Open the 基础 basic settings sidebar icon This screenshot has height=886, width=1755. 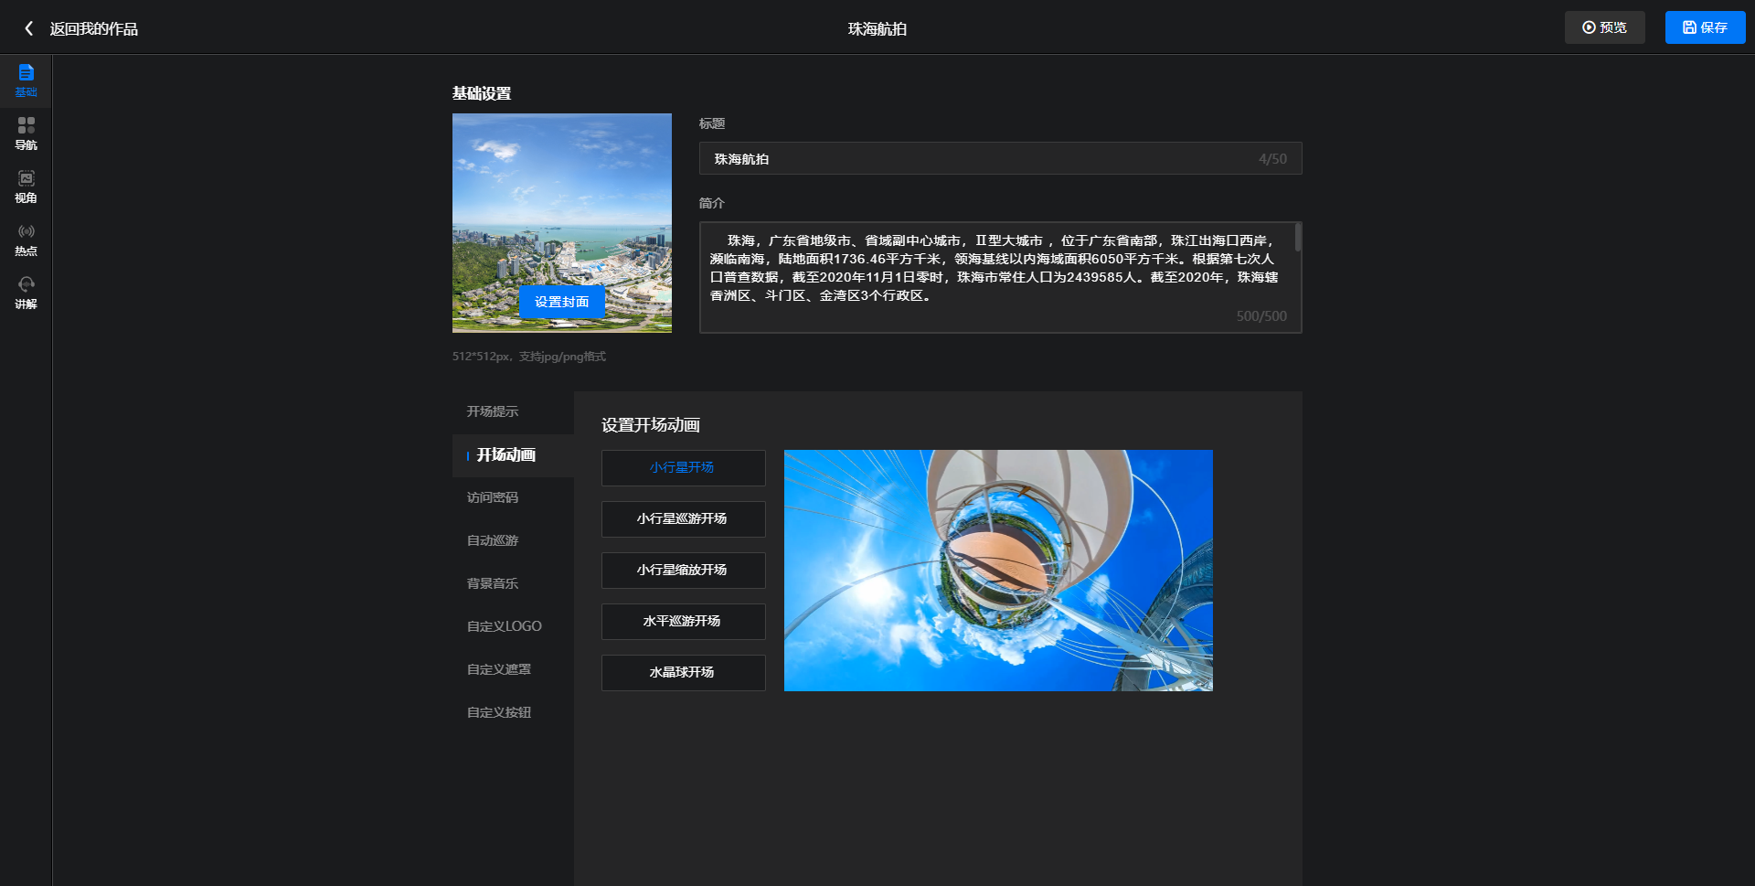pyautogui.click(x=26, y=80)
